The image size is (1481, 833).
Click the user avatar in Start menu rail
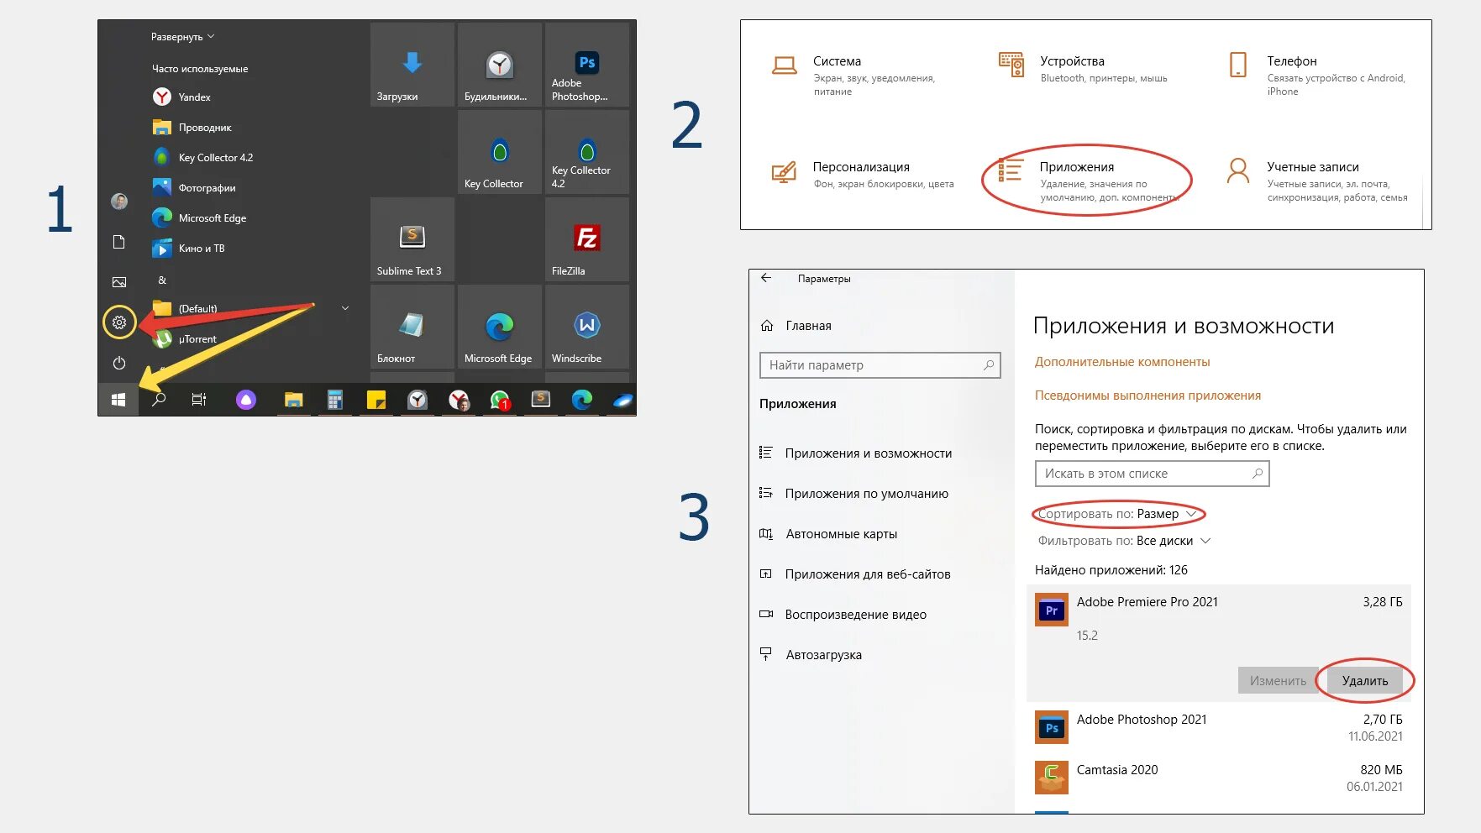tap(119, 202)
